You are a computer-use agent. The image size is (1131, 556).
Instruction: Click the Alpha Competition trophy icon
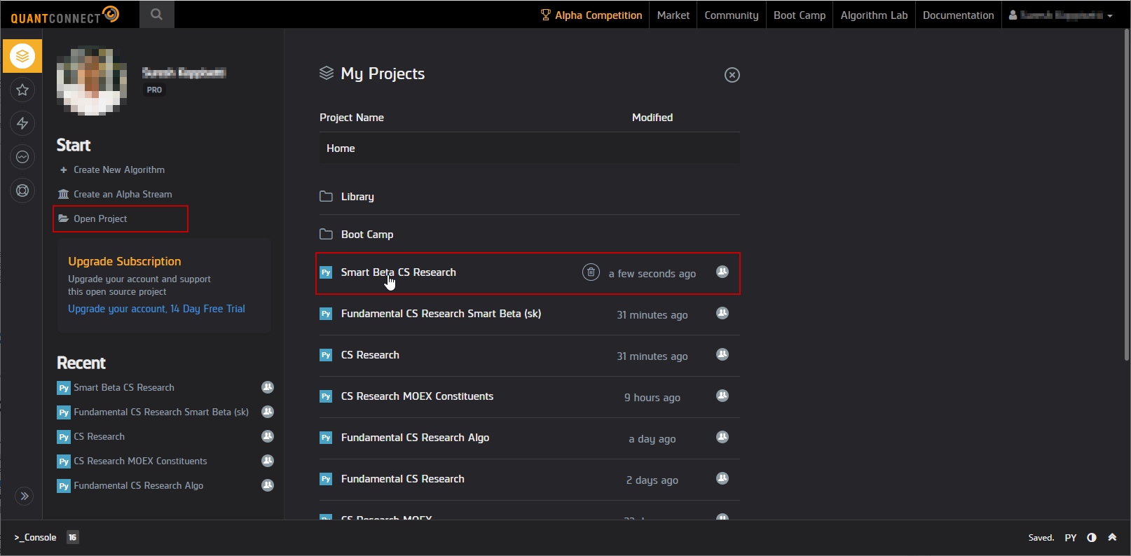(x=546, y=15)
